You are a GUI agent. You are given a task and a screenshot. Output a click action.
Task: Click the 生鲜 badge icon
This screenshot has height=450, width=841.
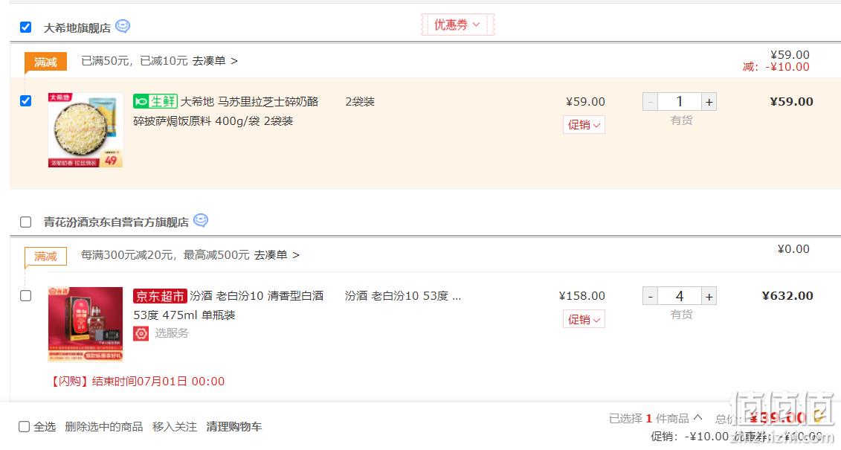coord(155,101)
